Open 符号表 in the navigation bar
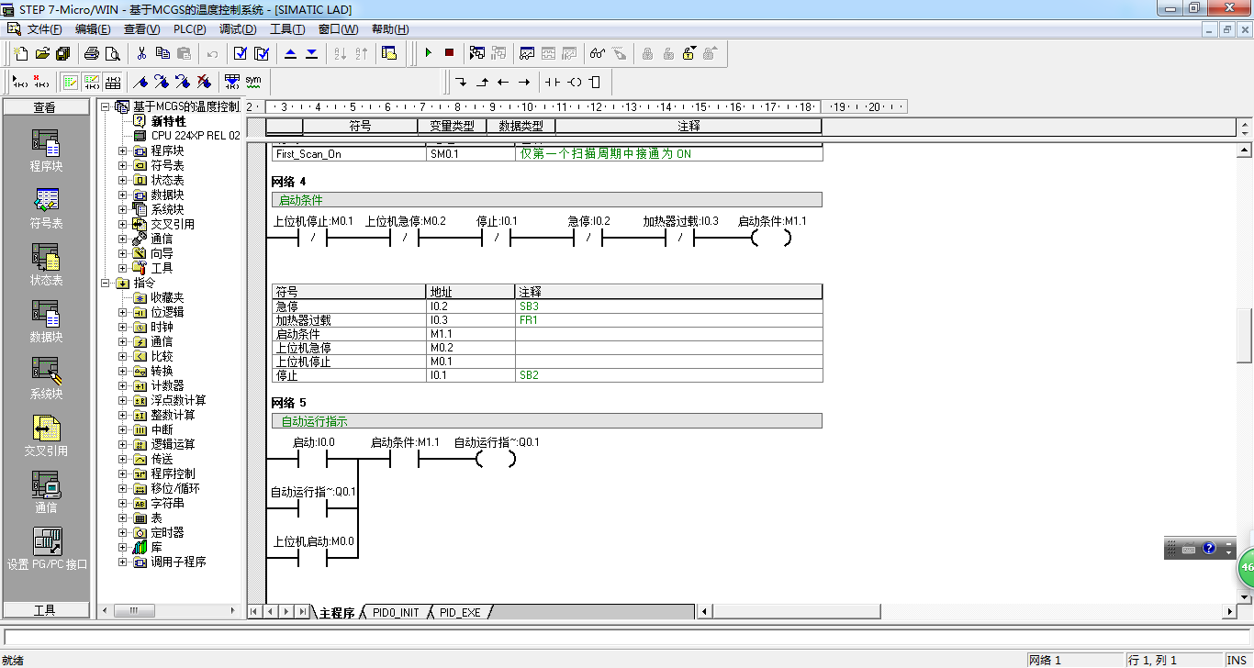Image resolution: width=1254 pixels, height=668 pixels. (x=46, y=207)
